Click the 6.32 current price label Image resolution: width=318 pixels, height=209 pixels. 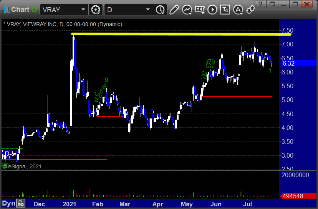pyautogui.click(x=298, y=63)
